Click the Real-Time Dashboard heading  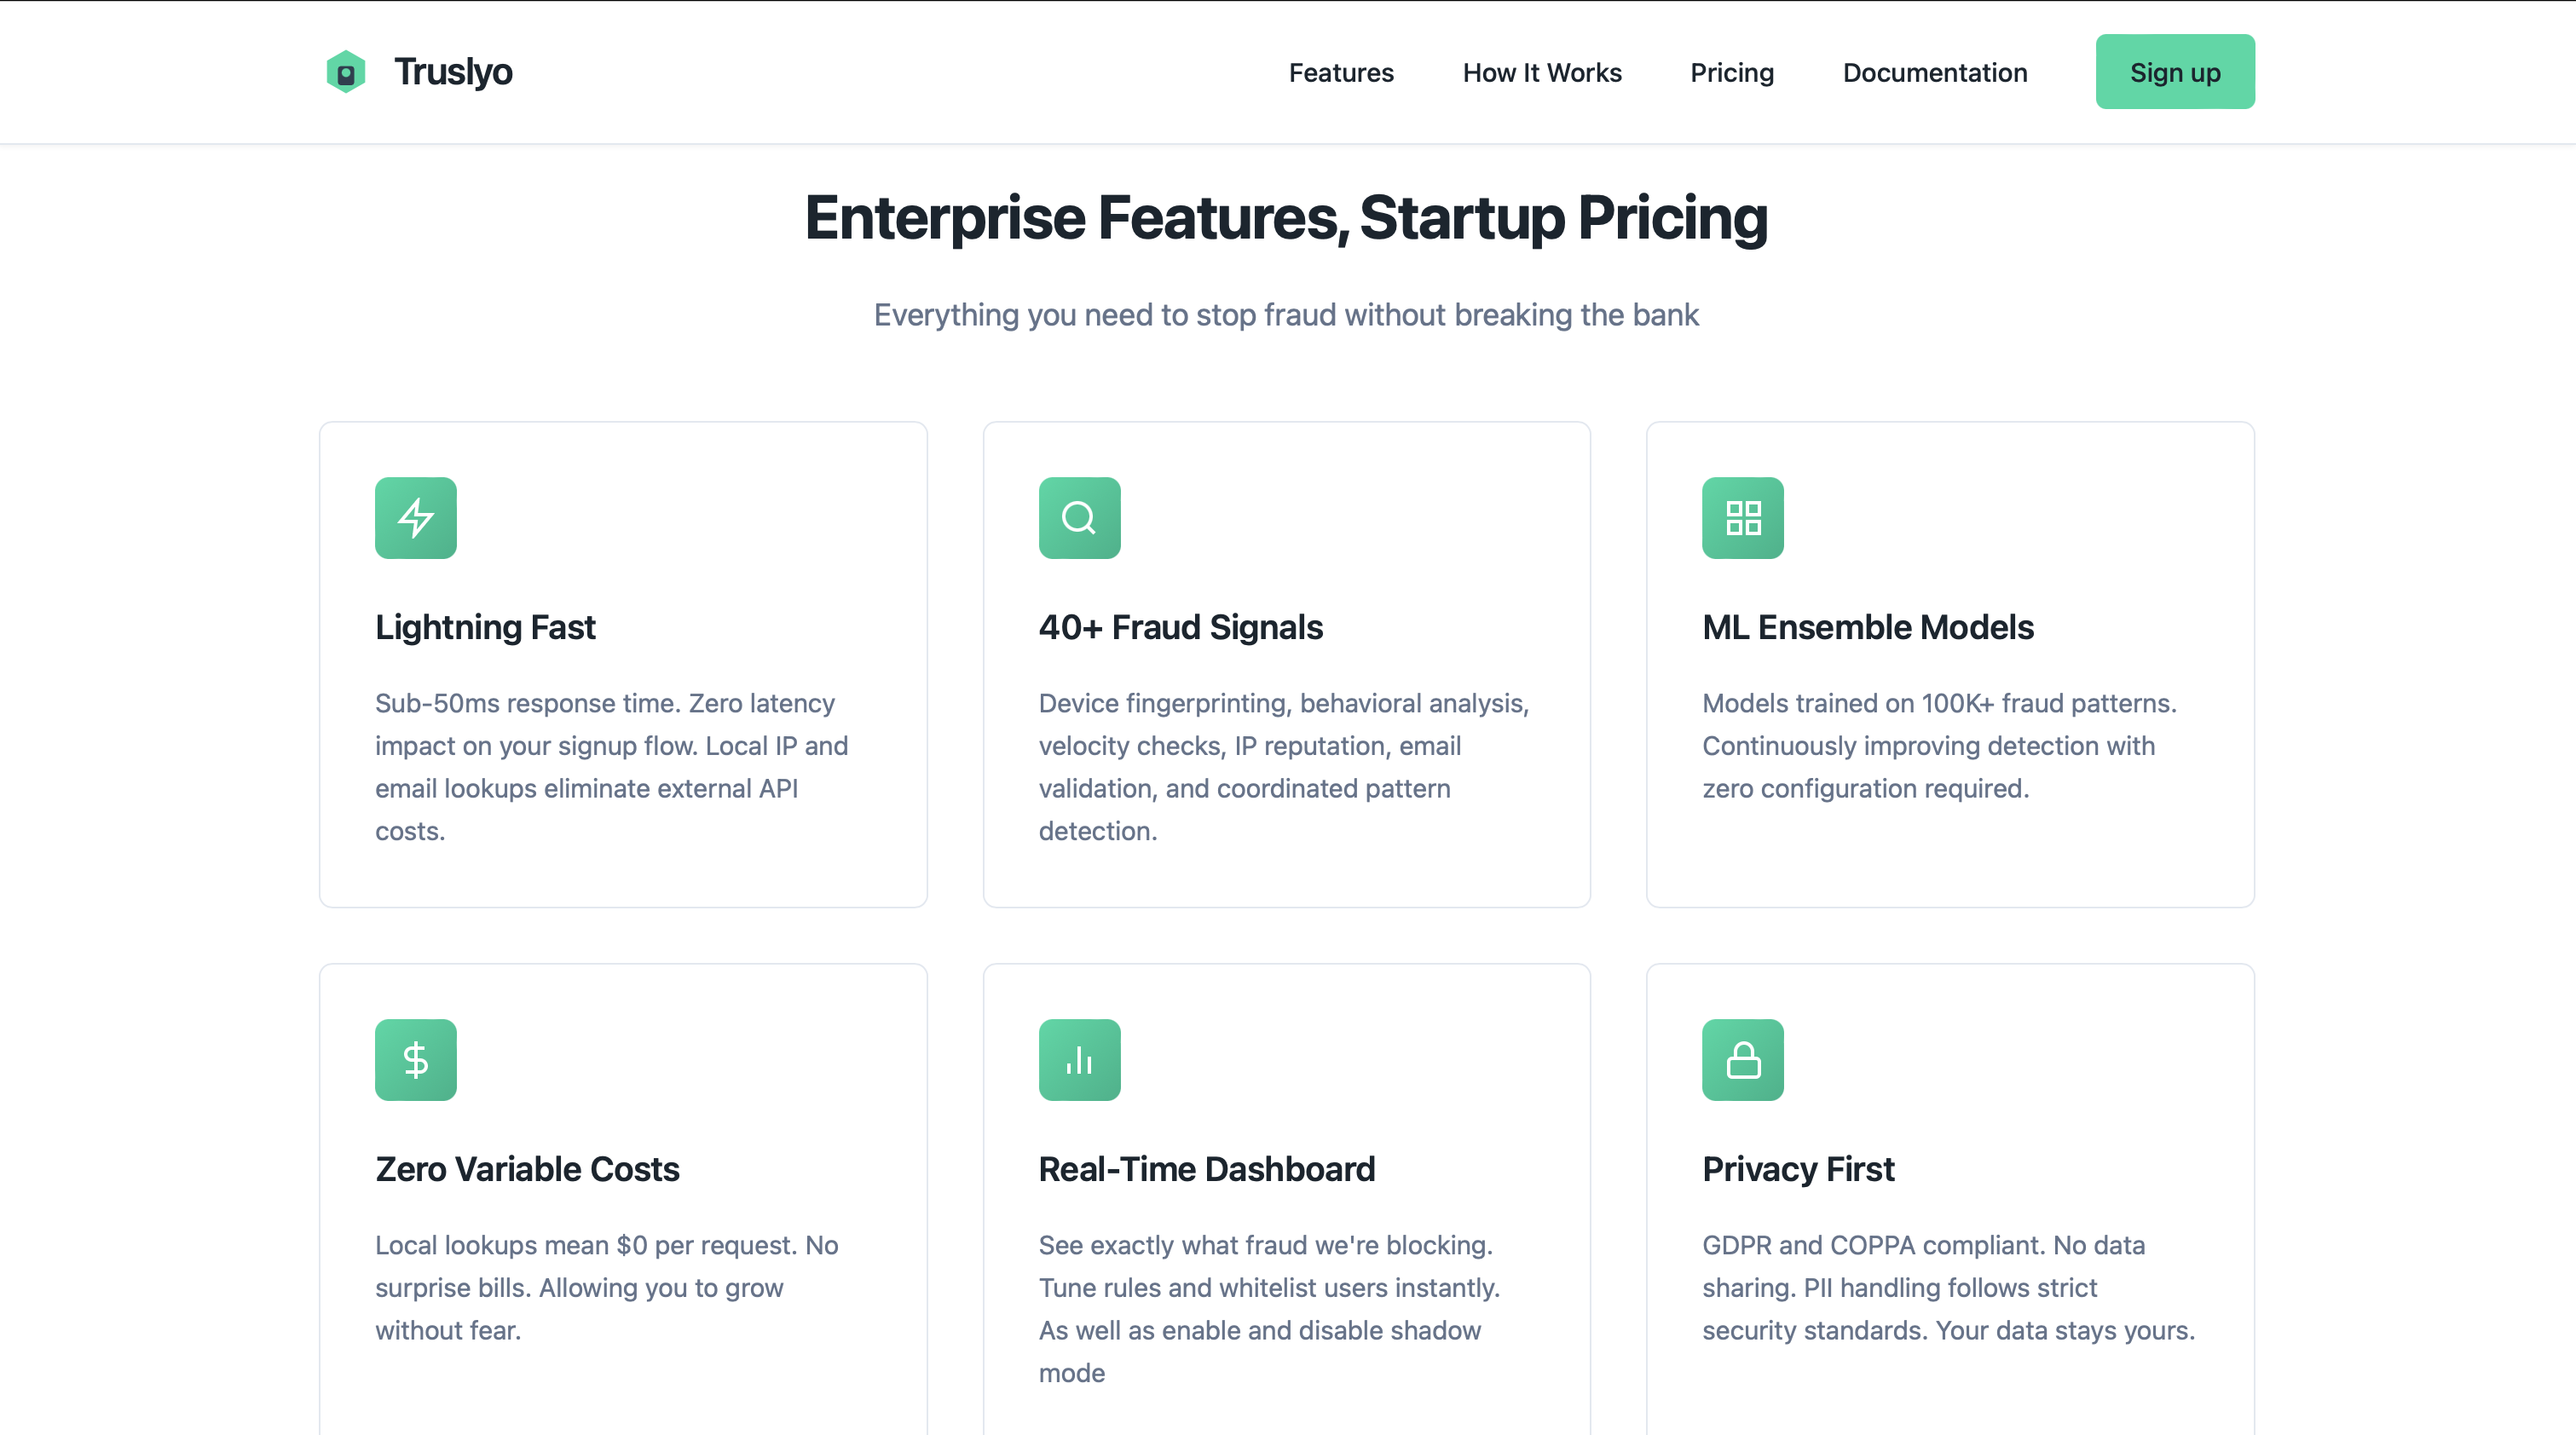pyautogui.click(x=1206, y=1169)
